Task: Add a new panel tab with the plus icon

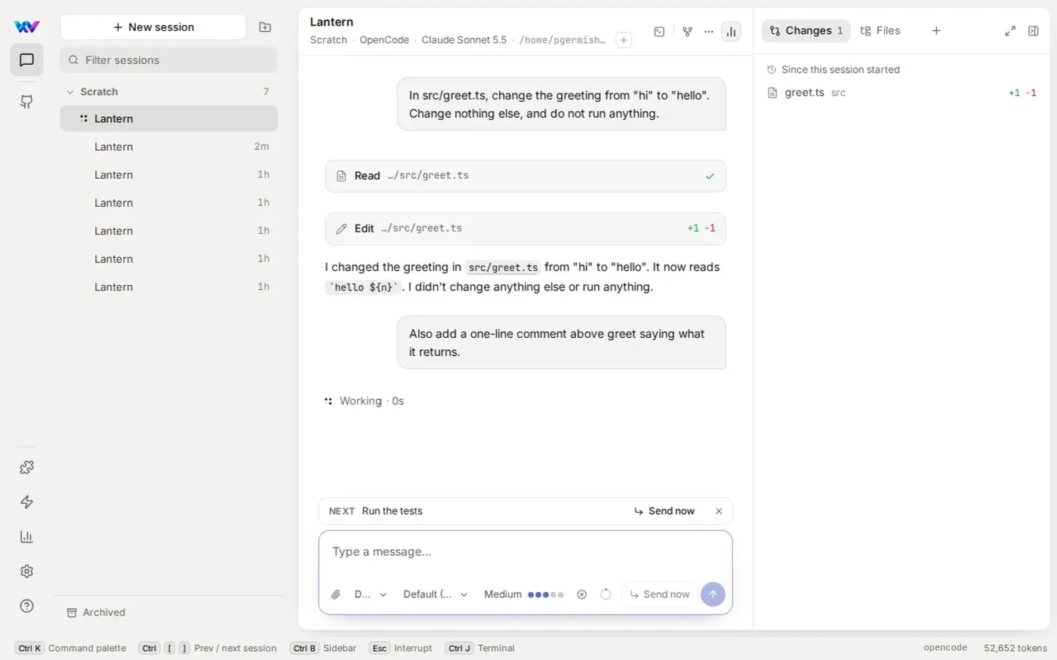Action: 936,31
